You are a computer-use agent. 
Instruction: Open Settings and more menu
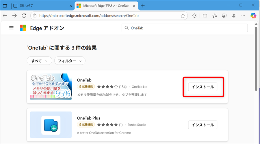243,16
